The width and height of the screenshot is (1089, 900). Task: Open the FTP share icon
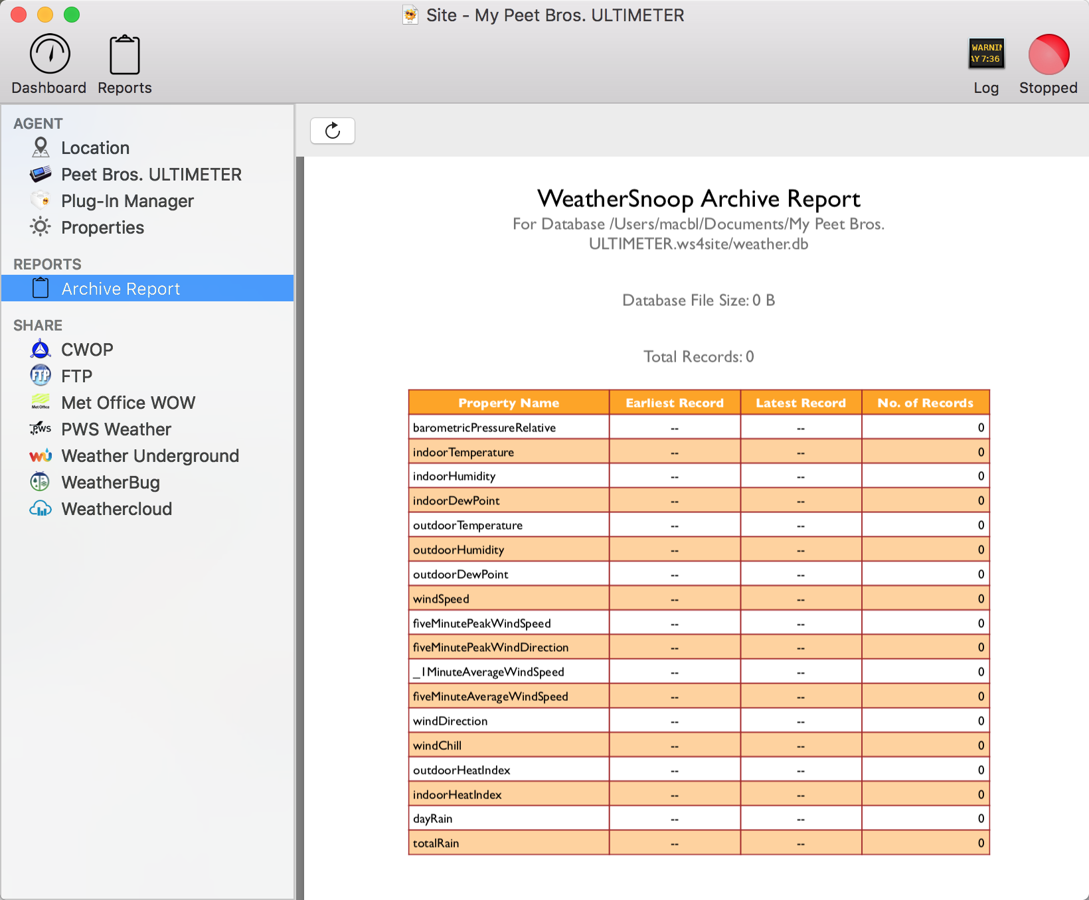click(41, 376)
